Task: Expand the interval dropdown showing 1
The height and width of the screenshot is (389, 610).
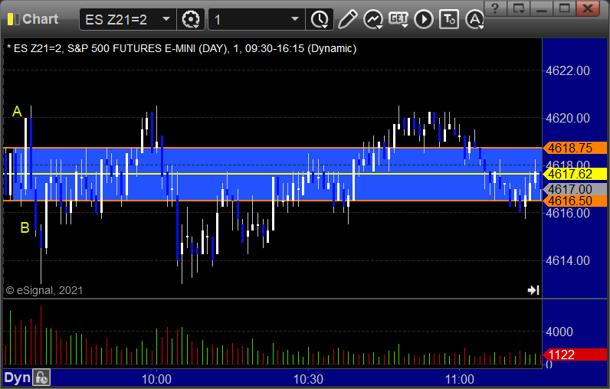Action: pyautogui.click(x=295, y=18)
